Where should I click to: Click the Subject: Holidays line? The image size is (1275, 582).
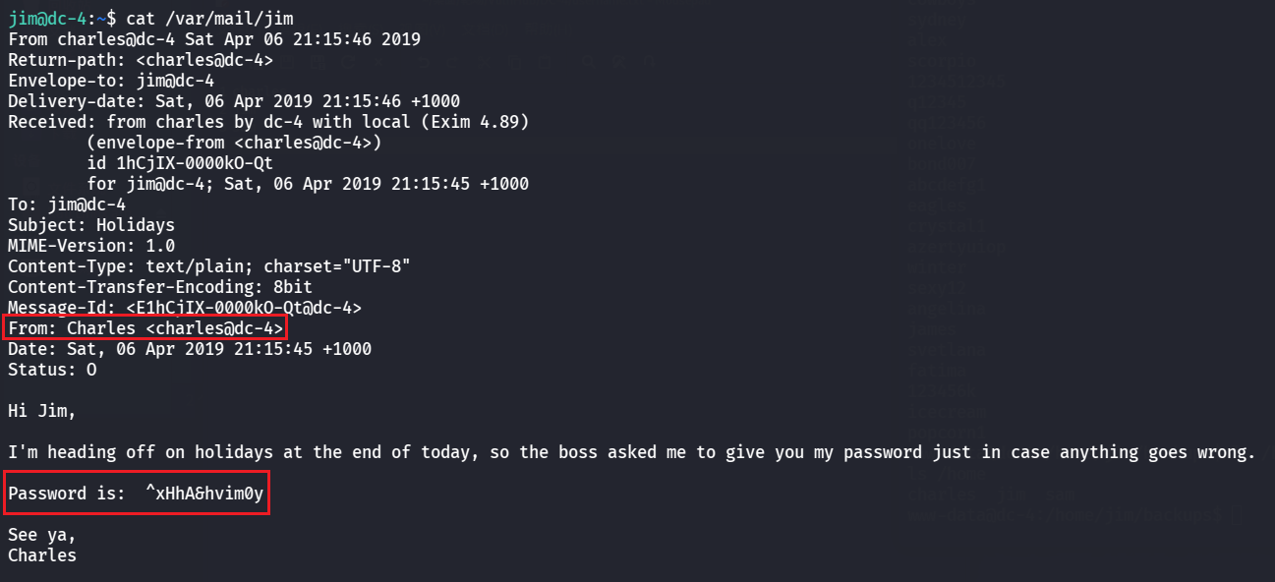[x=91, y=225]
